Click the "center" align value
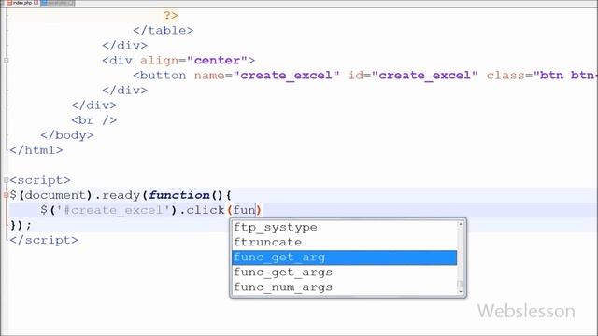 pos(218,60)
